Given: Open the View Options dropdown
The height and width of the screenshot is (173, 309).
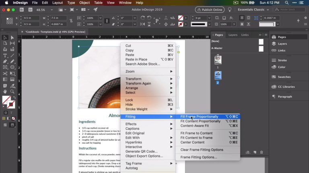Looking at the screenshot, I should click(x=62, y=10).
